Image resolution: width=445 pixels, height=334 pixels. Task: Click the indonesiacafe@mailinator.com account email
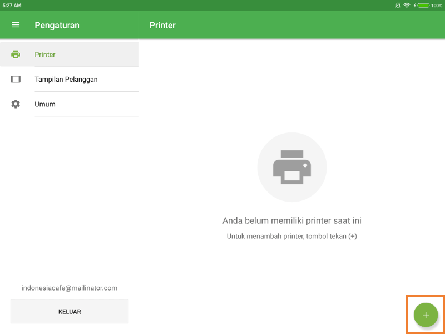point(69,288)
